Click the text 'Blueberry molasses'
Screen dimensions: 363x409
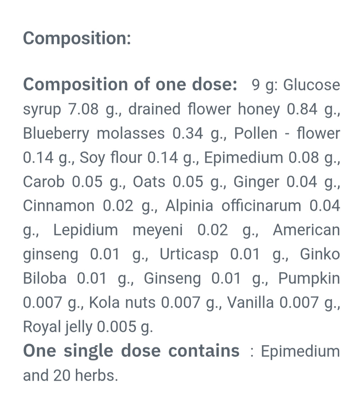point(94,133)
